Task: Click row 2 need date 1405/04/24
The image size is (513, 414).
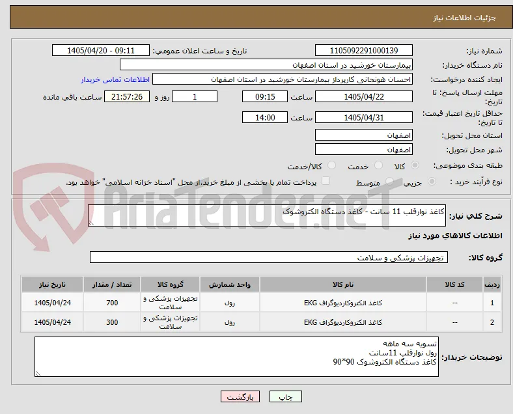Action: pos(52,322)
